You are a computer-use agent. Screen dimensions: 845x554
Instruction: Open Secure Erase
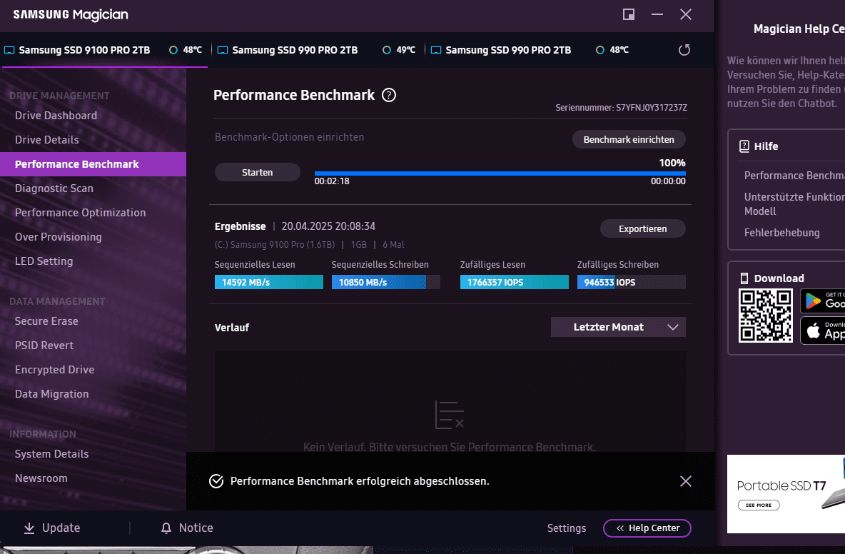[x=46, y=321]
